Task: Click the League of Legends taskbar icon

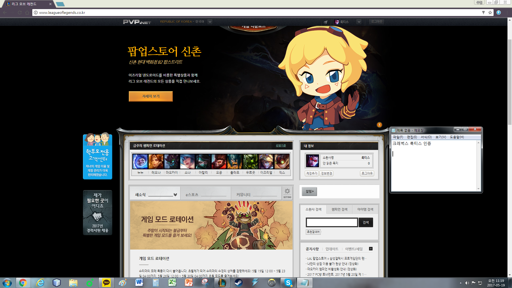Action: click(x=222, y=283)
